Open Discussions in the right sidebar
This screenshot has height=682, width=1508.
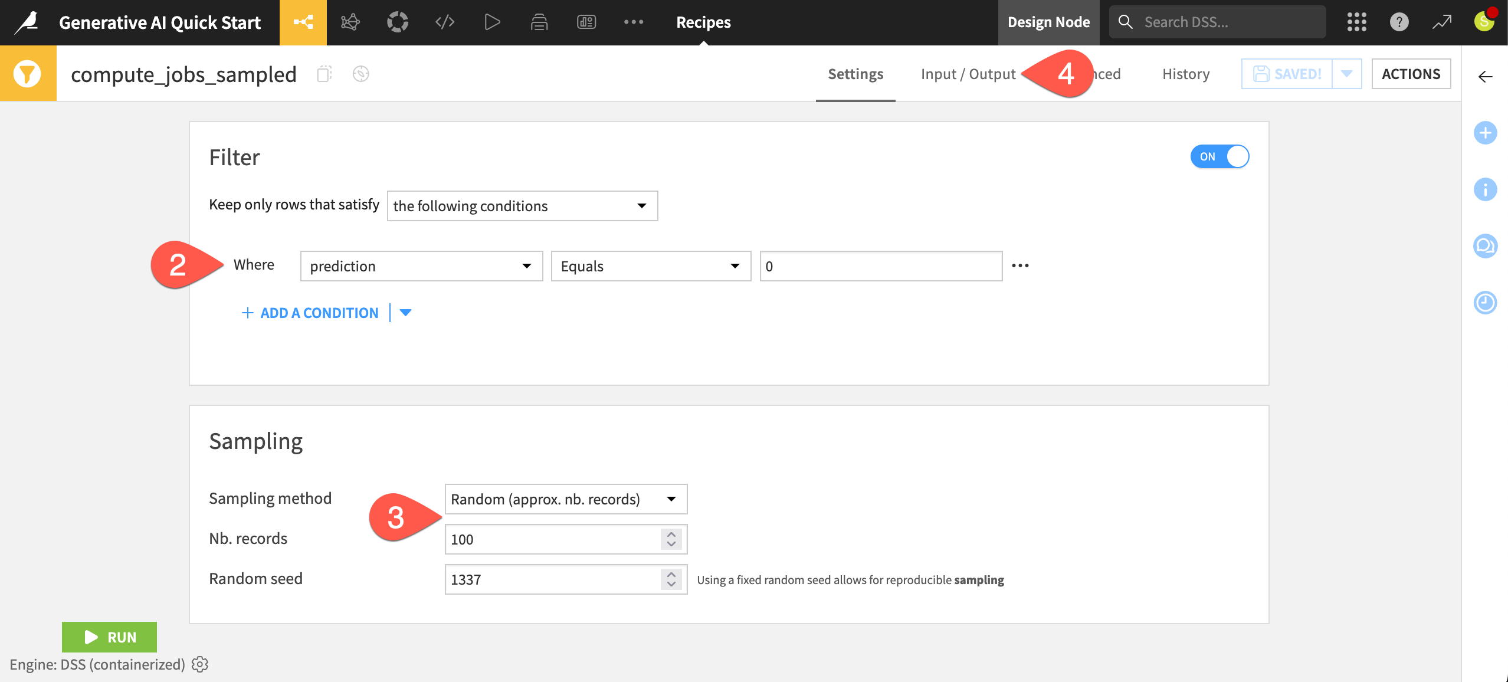(x=1486, y=246)
